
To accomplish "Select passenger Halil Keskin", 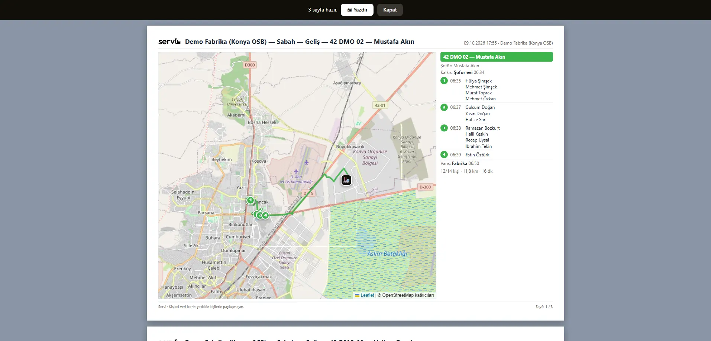I will coord(476,134).
